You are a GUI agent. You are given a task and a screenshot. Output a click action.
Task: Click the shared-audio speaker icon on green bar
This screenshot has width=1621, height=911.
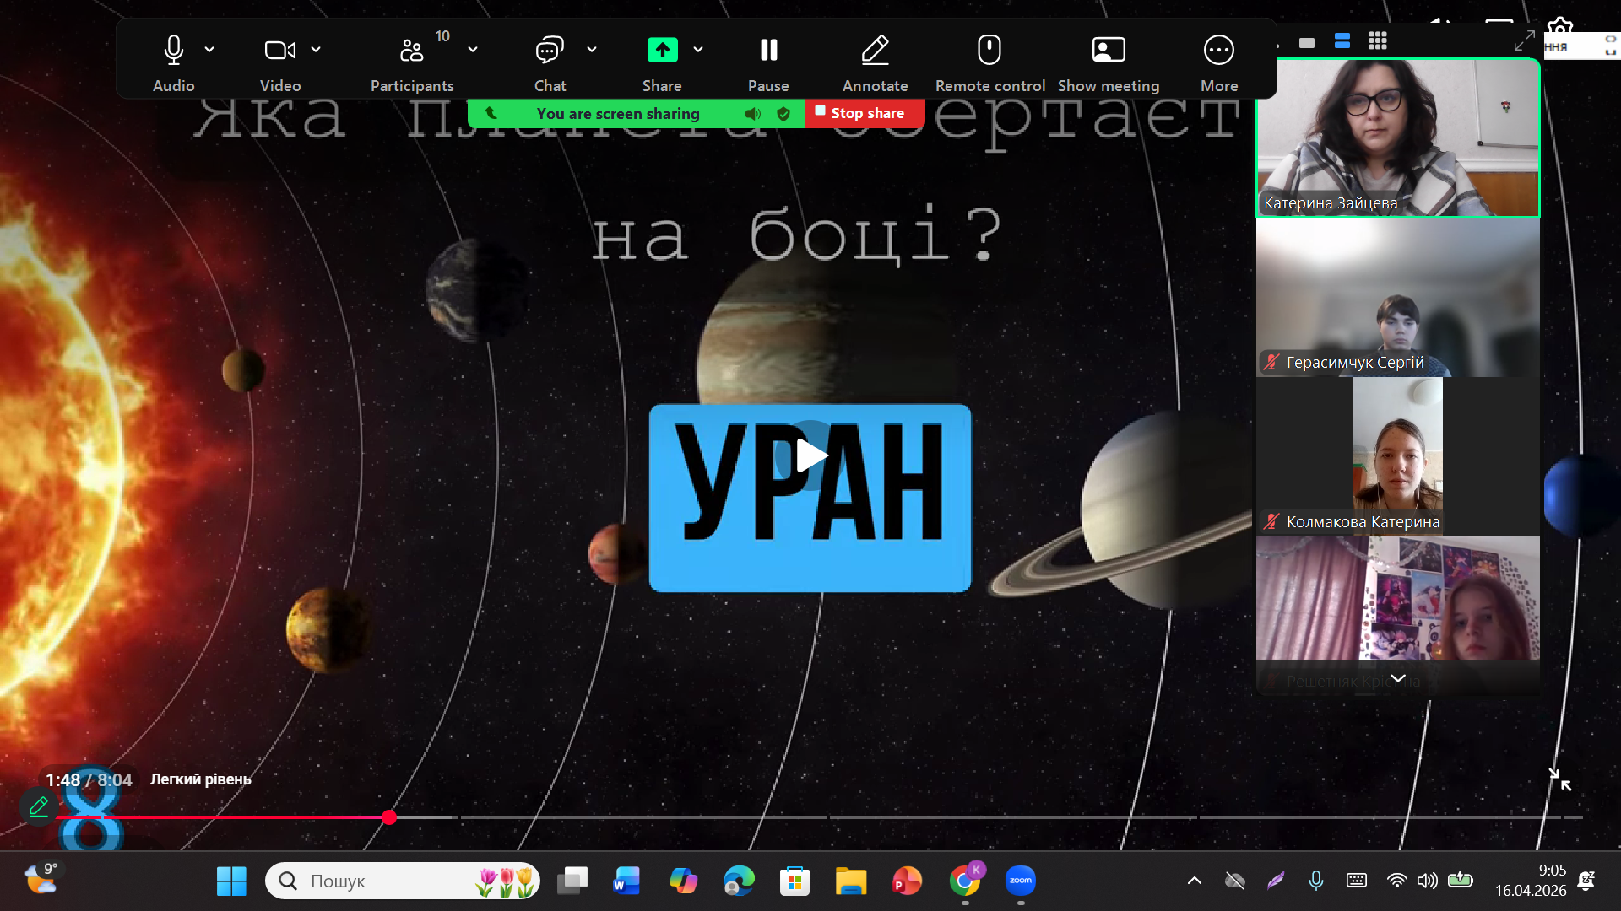[753, 114]
